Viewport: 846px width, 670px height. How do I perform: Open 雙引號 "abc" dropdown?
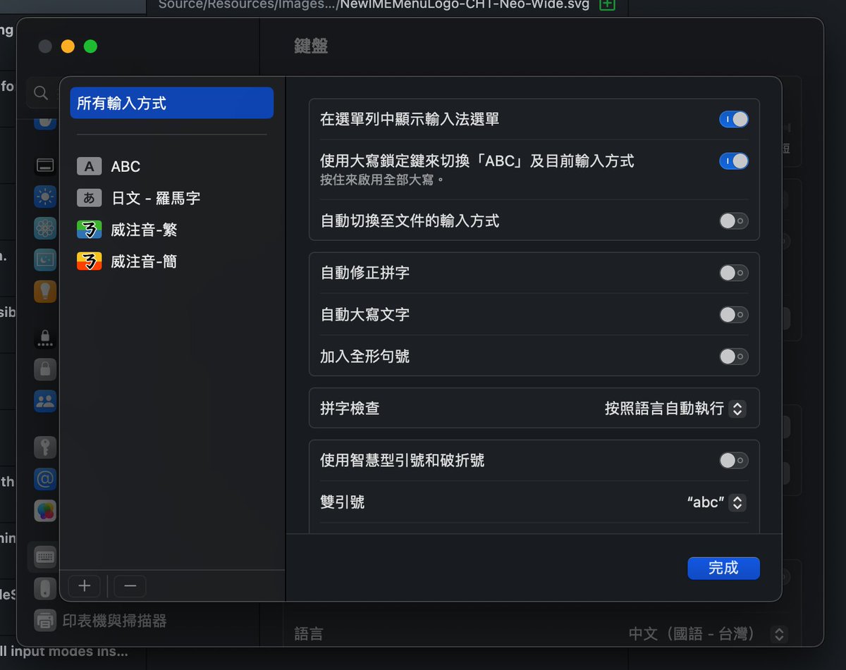(716, 502)
